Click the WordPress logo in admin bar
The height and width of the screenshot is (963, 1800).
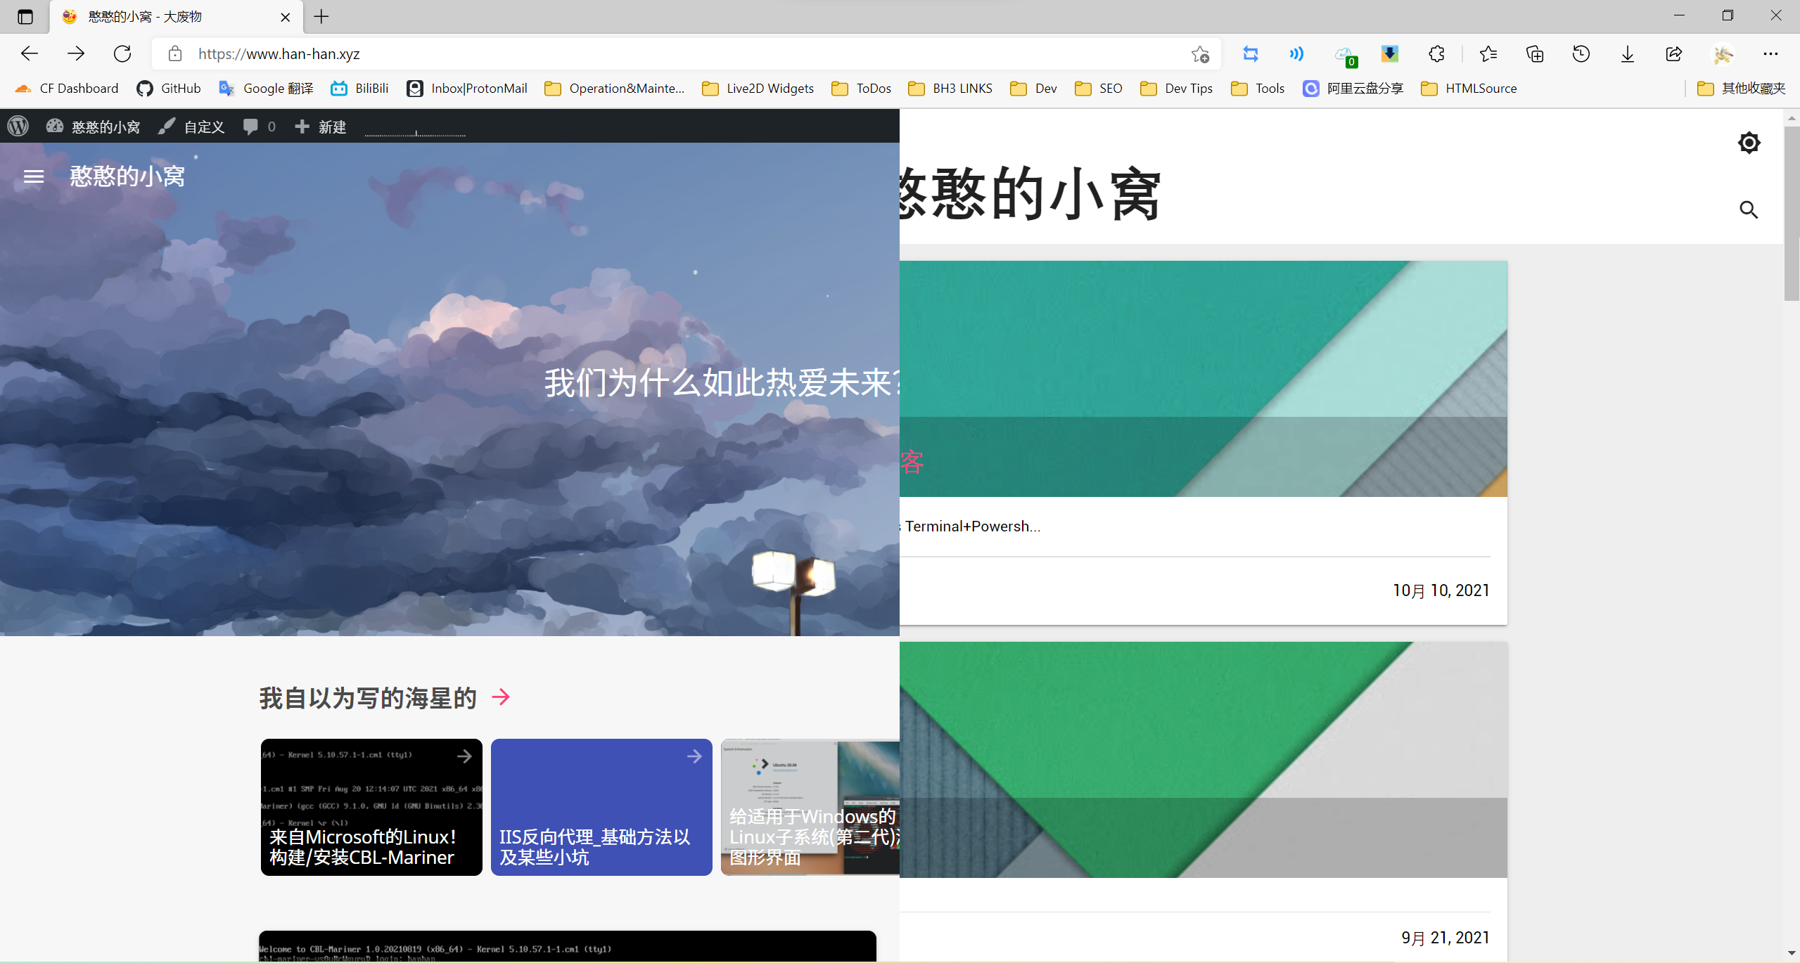18,127
